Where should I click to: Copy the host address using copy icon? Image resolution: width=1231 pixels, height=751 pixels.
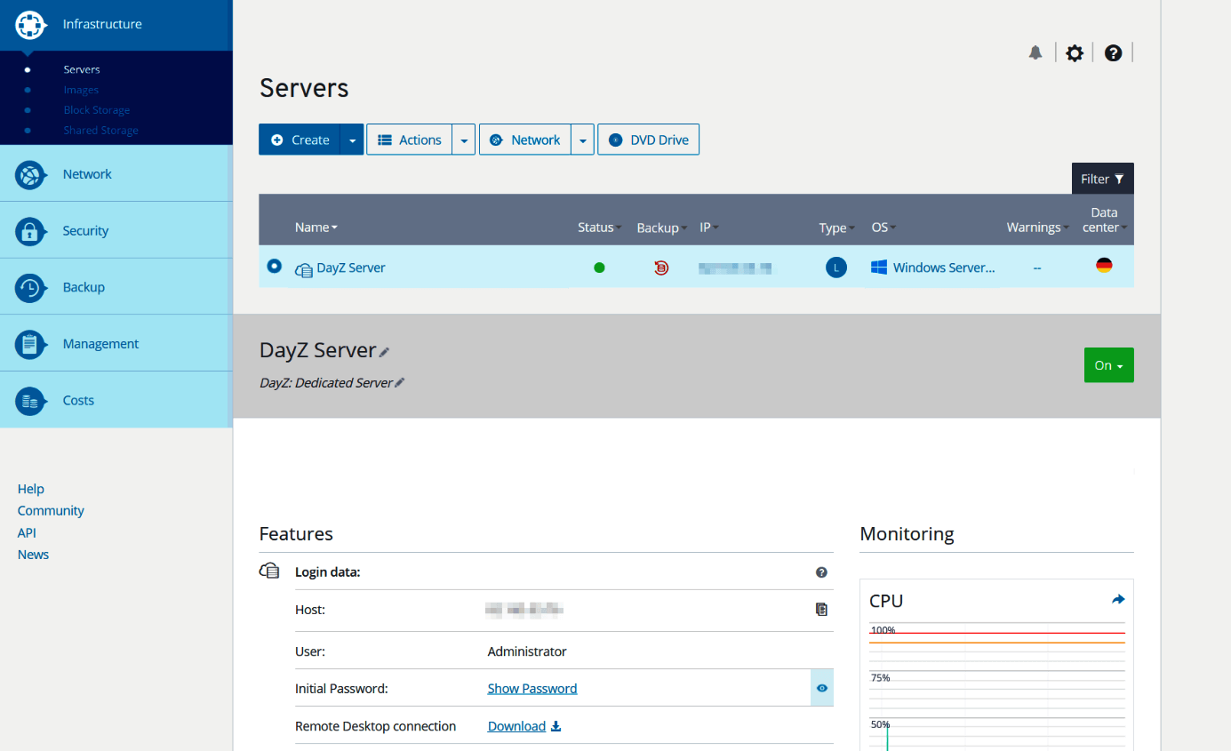point(821,610)
